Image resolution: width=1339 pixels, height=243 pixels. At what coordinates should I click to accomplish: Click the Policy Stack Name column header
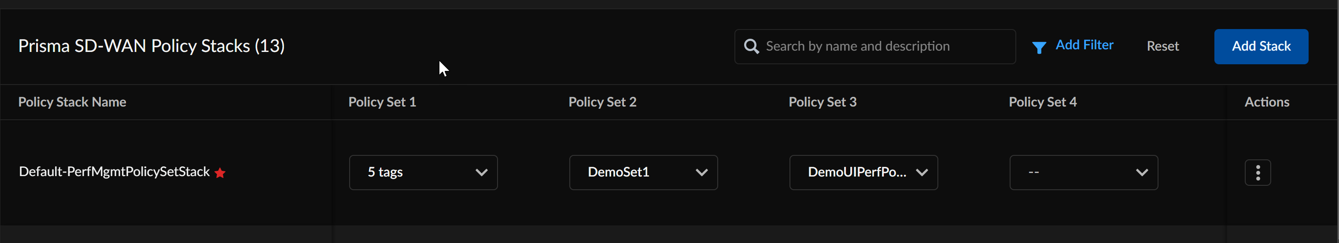point(72,102)
